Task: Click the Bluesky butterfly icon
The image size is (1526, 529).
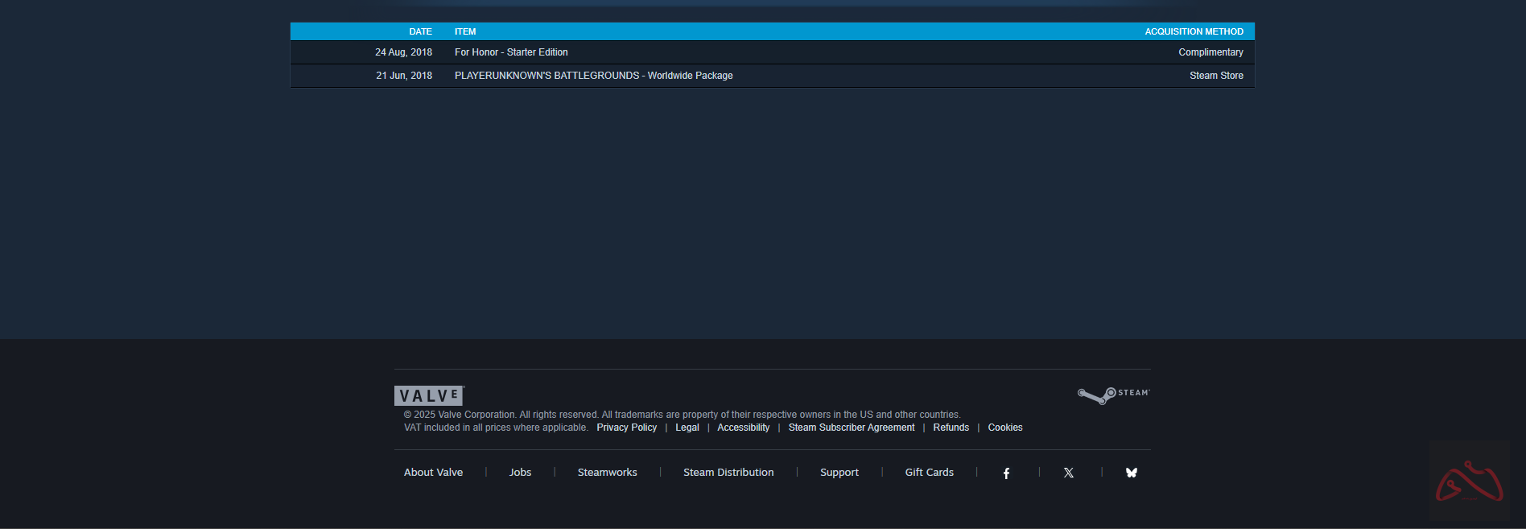Action: point(1132,473)
